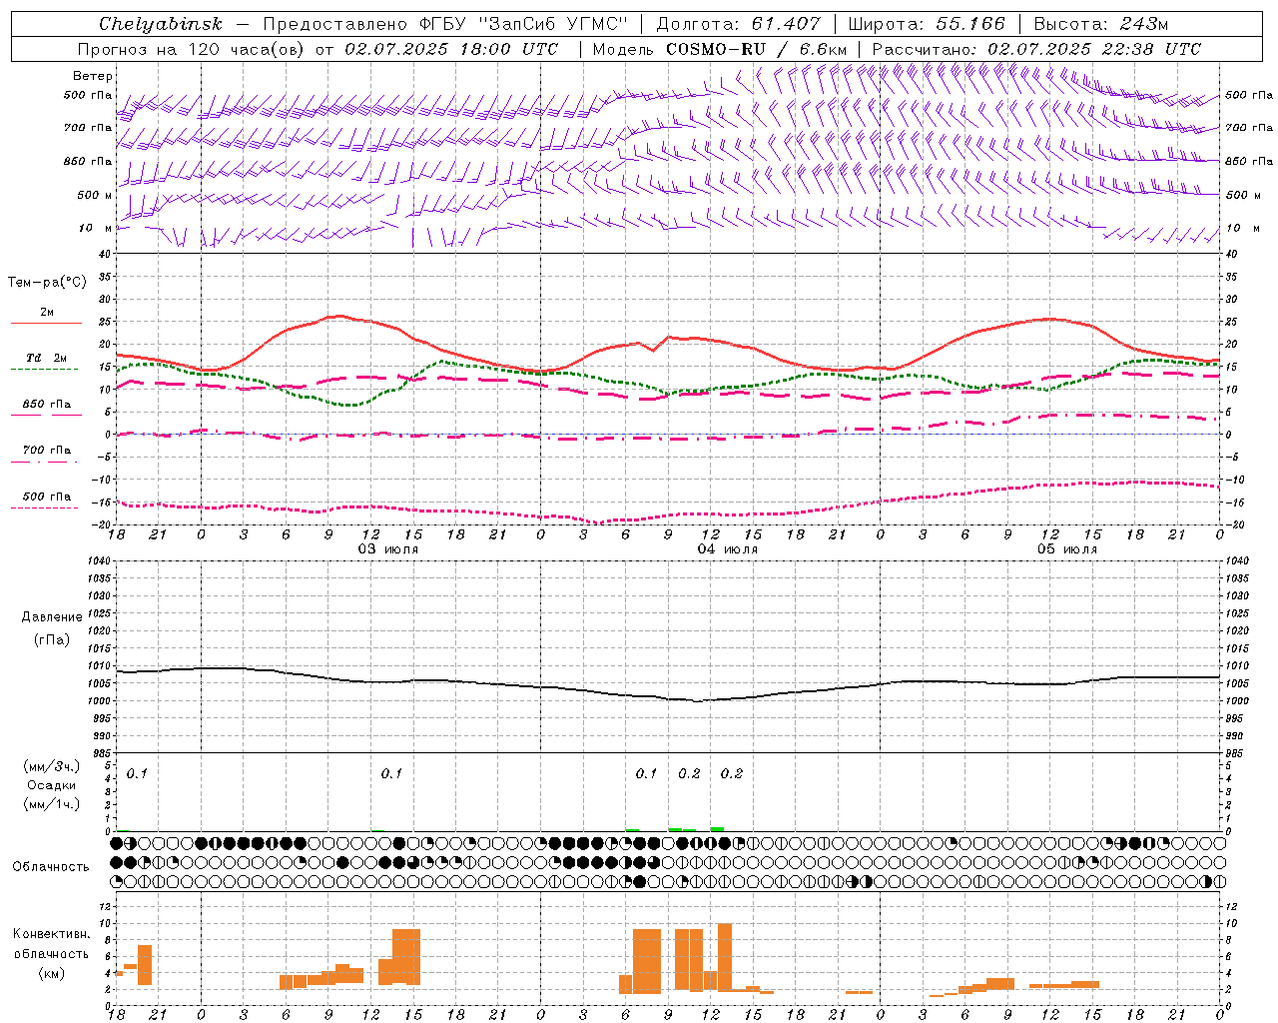Click the '05 июля' date label
The image size is (1278, 1023).
pyautogui.click(x=1066, y=549)
